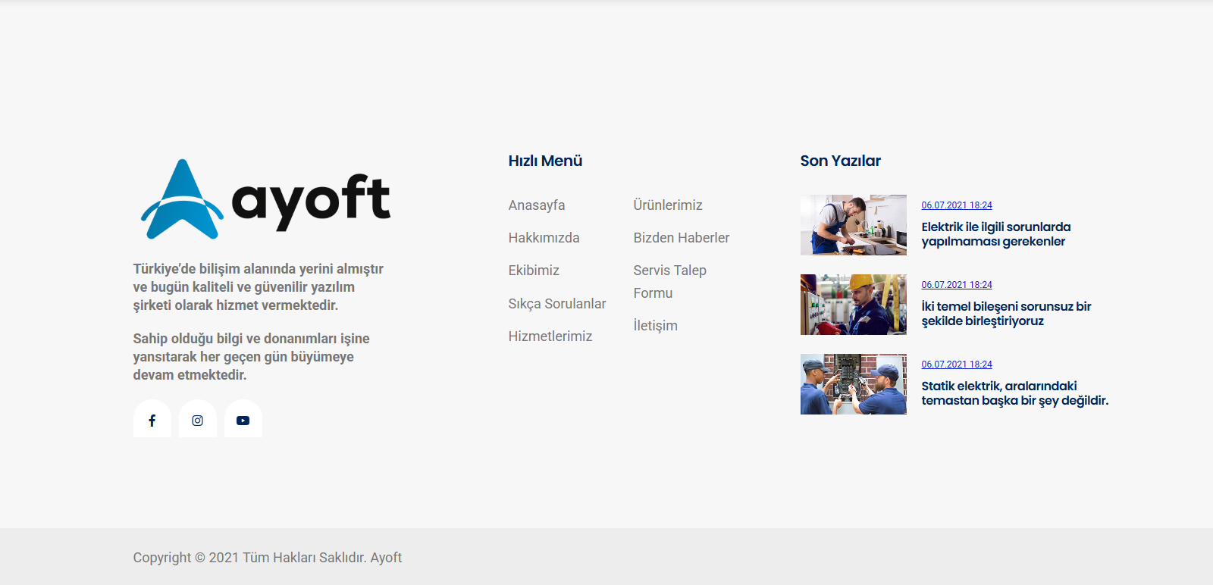
Task: Click paragraph starting Türkiye'de bilişim alanında
Action: point(259,287)
